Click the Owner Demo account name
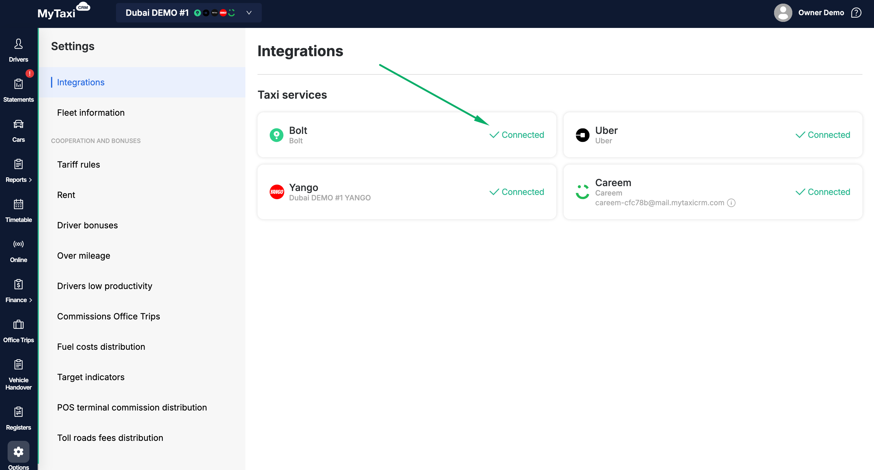The width and height of the screenshot is (874, 470). (x=821, y=13)
